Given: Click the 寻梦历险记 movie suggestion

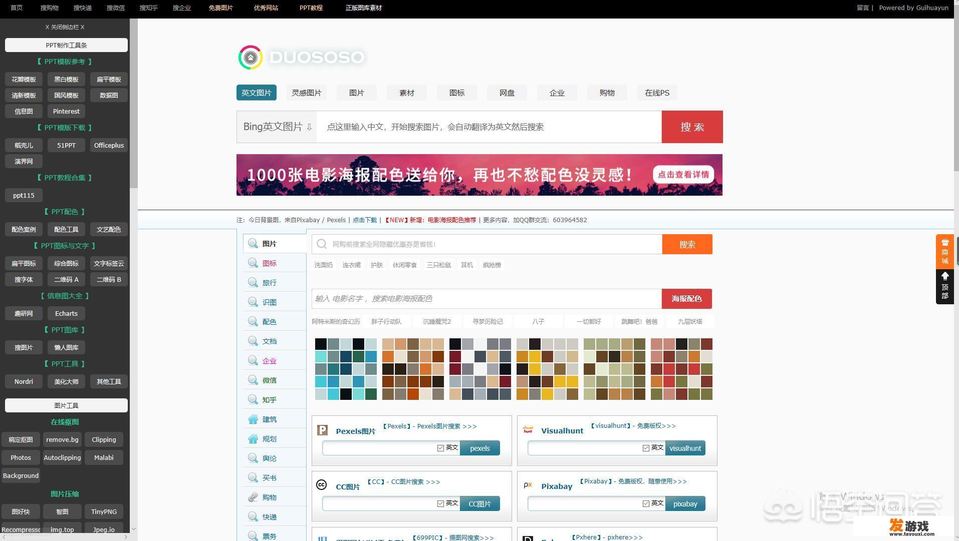Looking at the screenshot, I should tap(487, 321).
